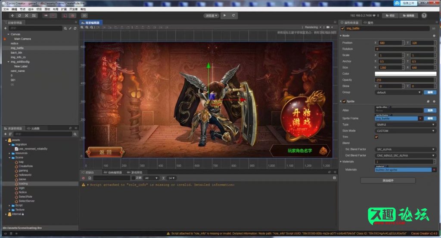Click the blue select button next to Atlas
The height and width of the screenshot is (238, 441).
click(430, 110)
